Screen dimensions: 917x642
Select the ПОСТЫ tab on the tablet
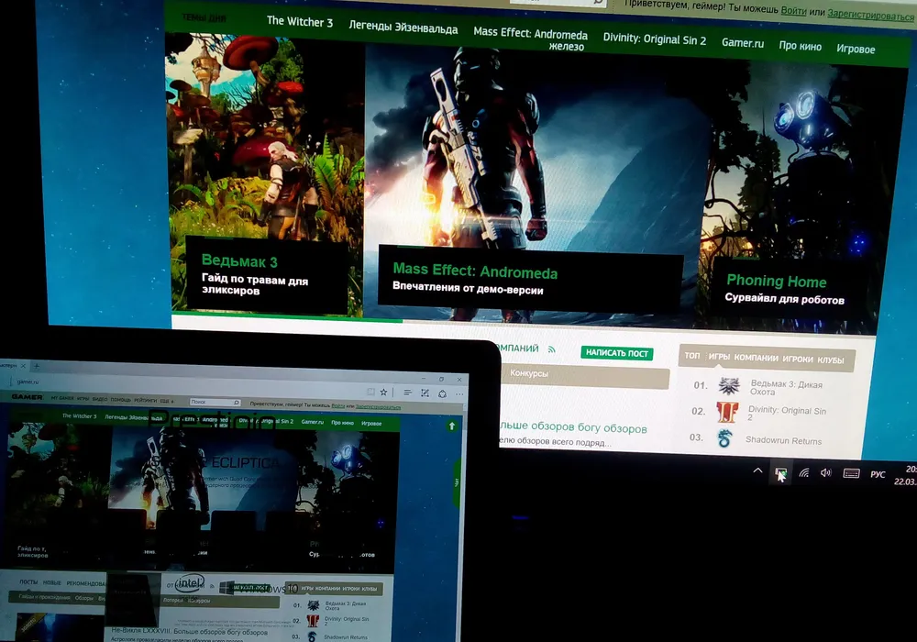click(x=28, y=581)
